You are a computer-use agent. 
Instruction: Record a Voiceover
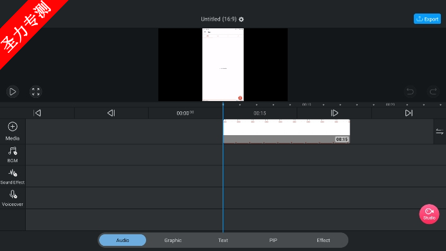pyautogui.click(x=12, y=198)
